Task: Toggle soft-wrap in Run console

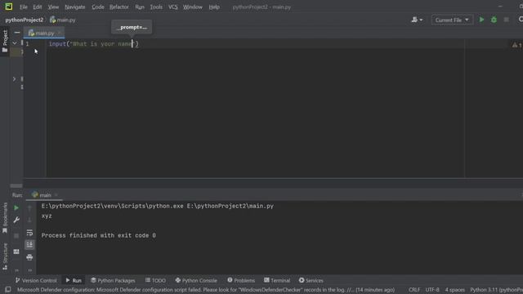Action: [x=29, y=233]
